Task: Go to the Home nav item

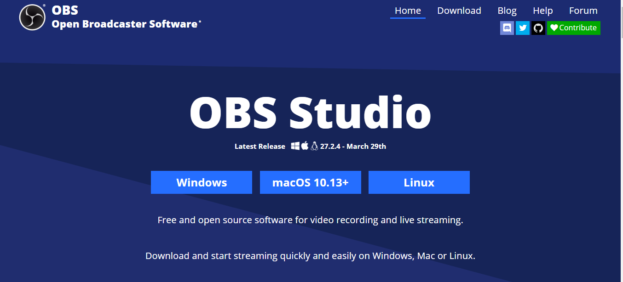Action: 408,11
